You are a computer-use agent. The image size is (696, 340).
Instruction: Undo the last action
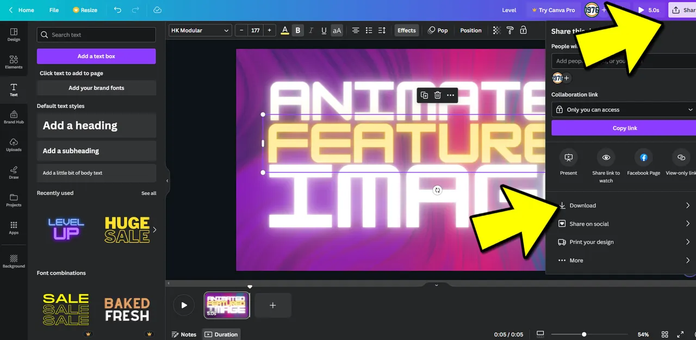(118, 10)
